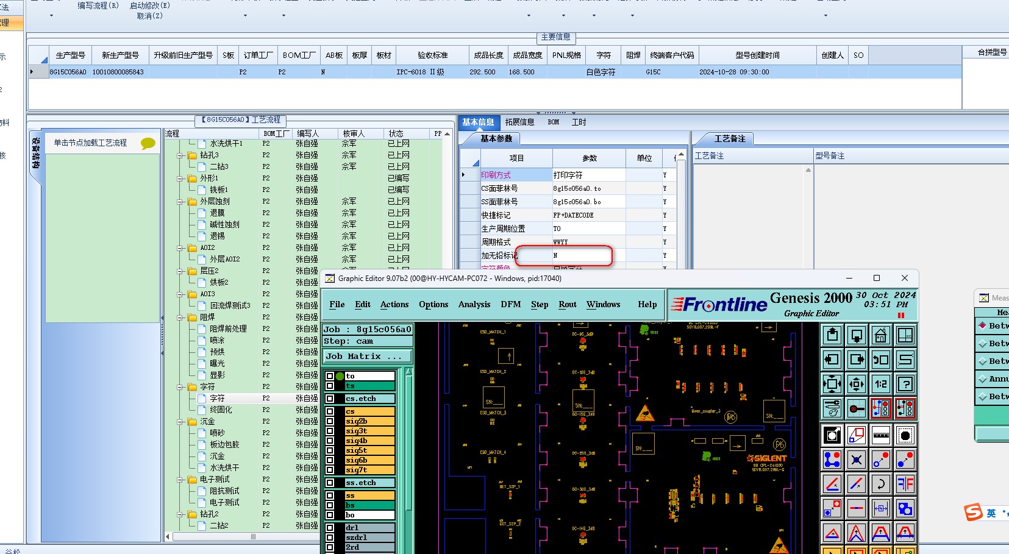The height and width of the screenshot is (554, 1009).
Task: Switch to the 拓展信息 tab
Action: (x=519, y=123)
